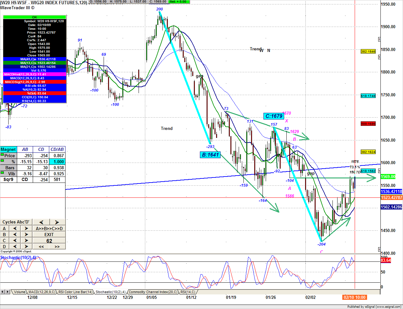Viewport: 403px width, 309px height.
Task: Click the Magnet header cell
Action: (8, 149)
